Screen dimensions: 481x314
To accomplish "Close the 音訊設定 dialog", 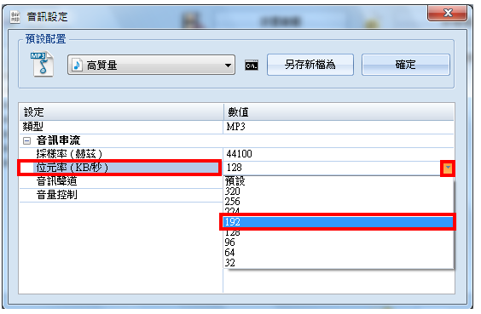I will coord(447,13).
